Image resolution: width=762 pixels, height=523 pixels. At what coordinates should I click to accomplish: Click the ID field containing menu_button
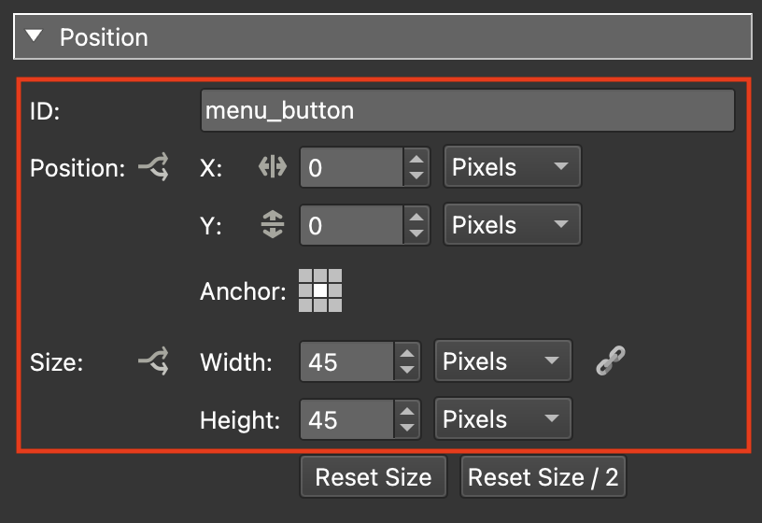(x=467, y=111)
